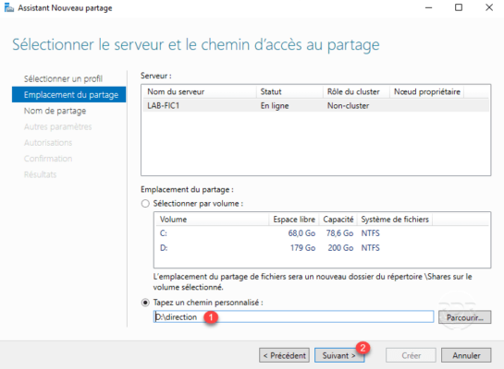Viewport: 504px width, 369px height.
Task: Open the 'Sélectionner un profil' step
Action: tap(63, 78)
